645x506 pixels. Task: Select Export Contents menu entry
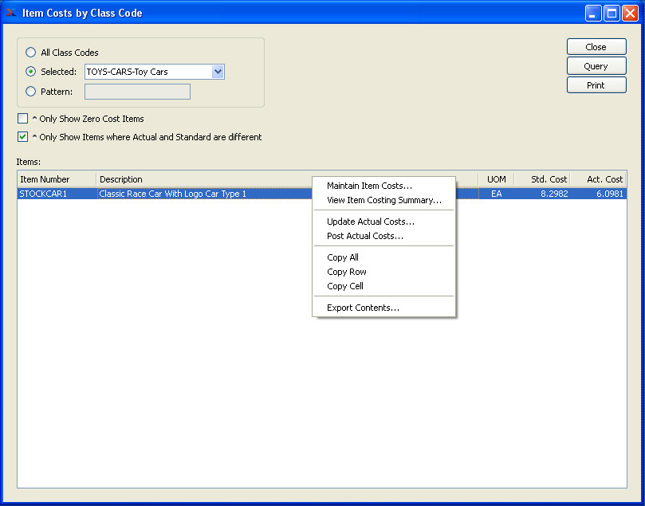click(383, 308)
